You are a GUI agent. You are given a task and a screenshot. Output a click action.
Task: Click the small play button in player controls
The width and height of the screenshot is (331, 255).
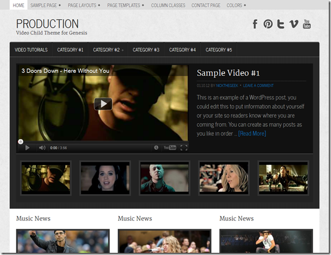tap(27, 148)
